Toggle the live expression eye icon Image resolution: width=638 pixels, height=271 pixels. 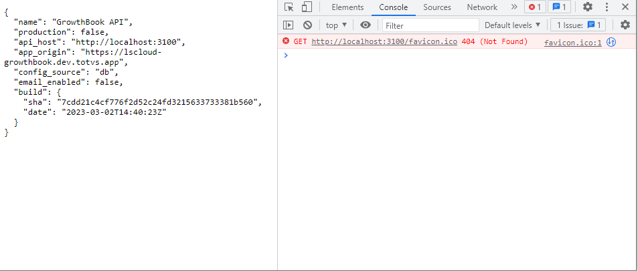point(366,25)
